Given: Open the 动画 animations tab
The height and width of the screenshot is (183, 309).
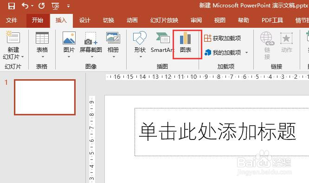Looking at the screenshot, I should coord(132,20).
